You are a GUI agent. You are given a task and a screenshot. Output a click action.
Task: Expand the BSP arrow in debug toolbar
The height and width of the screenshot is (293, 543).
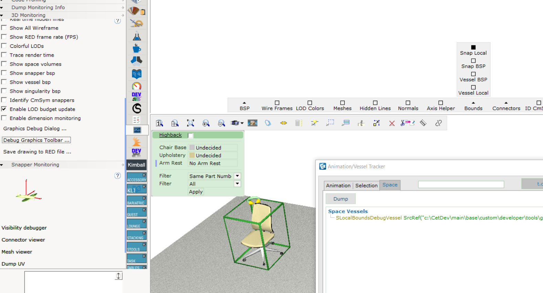tap(244, 103)
